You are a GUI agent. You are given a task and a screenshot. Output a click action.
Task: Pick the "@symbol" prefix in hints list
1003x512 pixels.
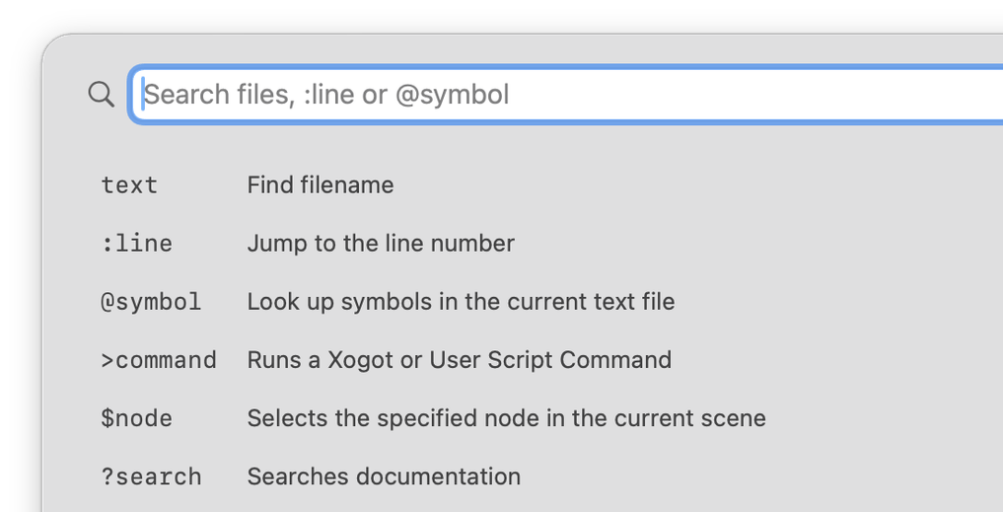point(151,302)
